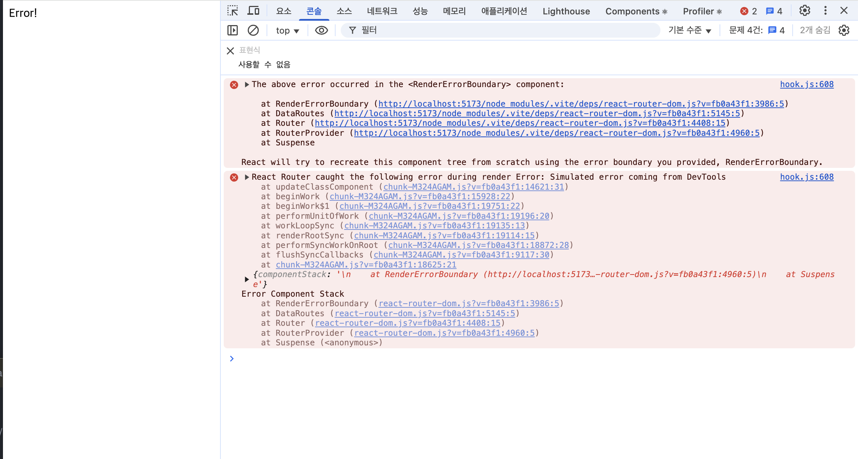
Task: Show the console sidebar panel
Action: click(x=233, y=30)
